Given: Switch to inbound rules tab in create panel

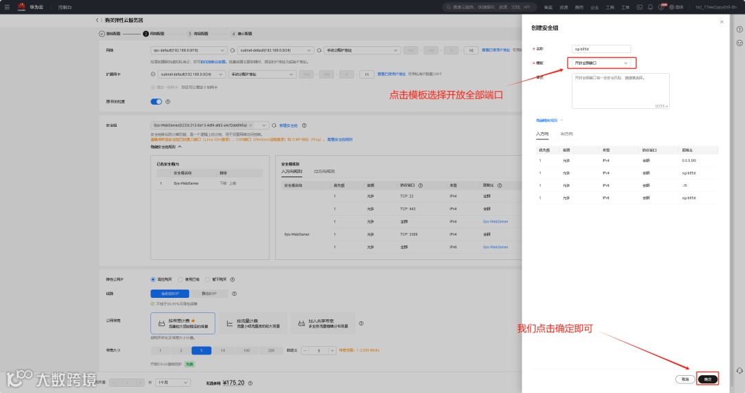Looking at the screenshot, I should [542, 134].
